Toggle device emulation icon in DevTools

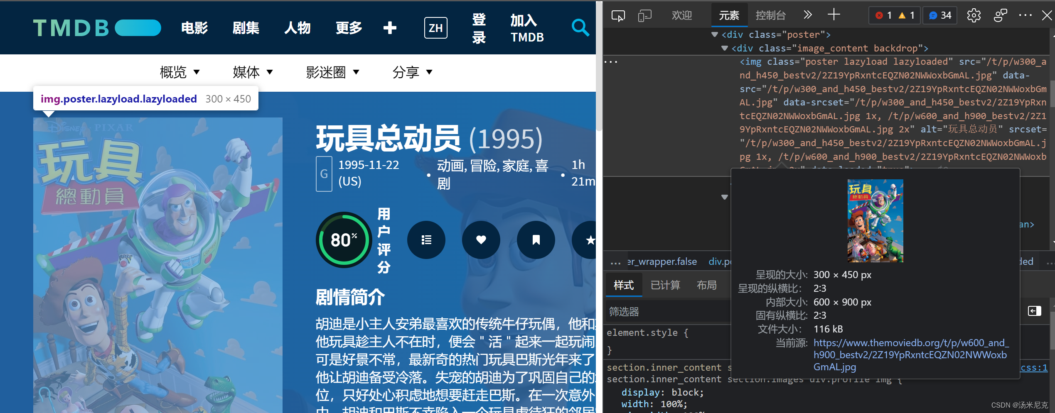pos(644,16)
